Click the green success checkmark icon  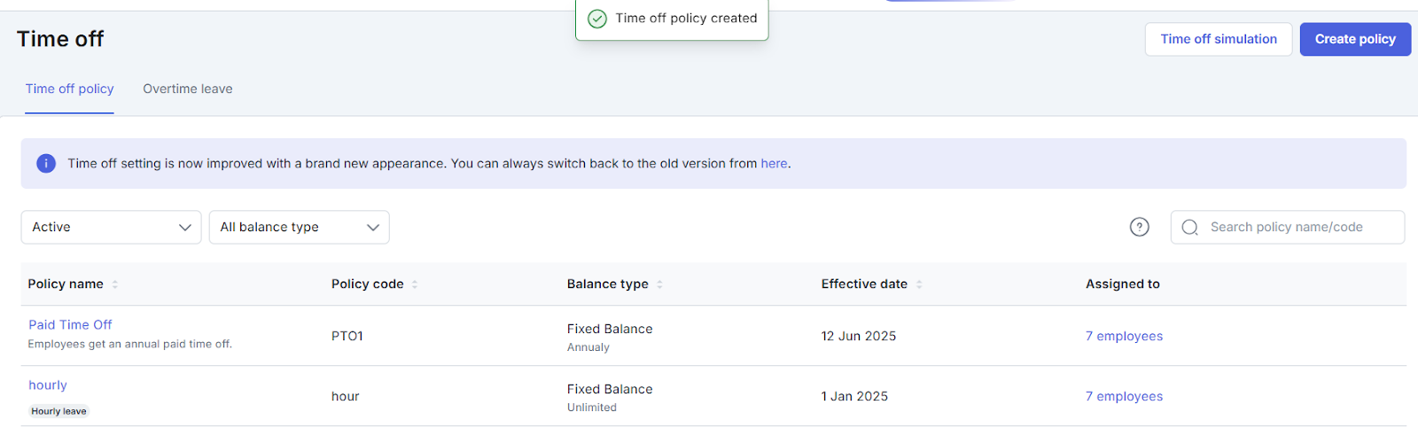point(597,19)
